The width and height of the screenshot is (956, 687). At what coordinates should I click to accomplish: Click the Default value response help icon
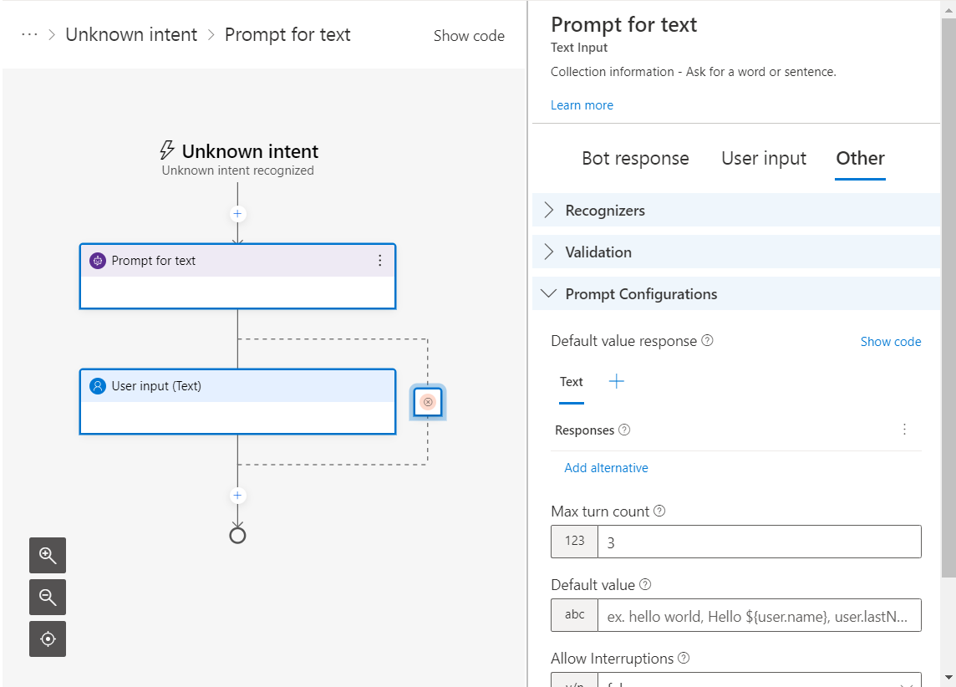708,341
